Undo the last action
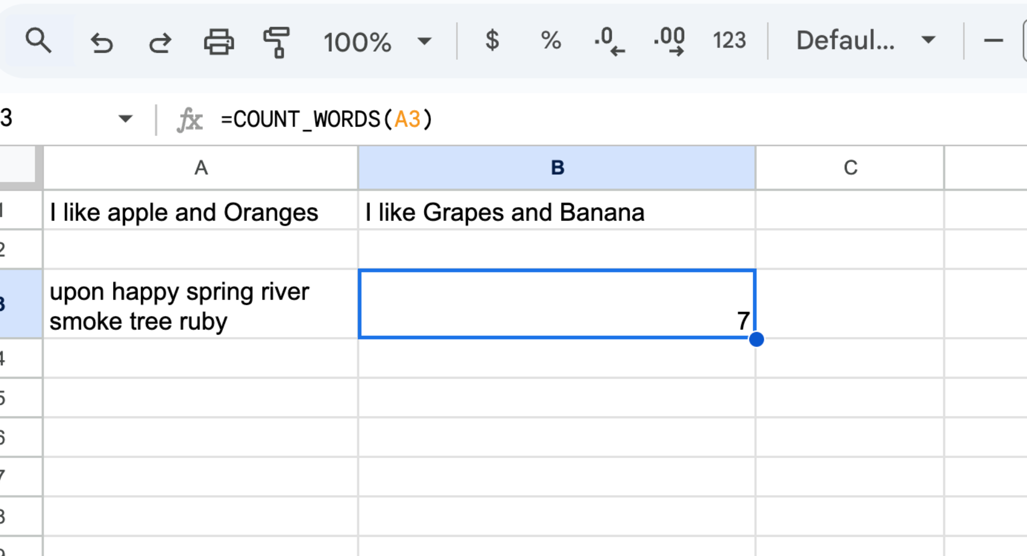 click(101, 42)
